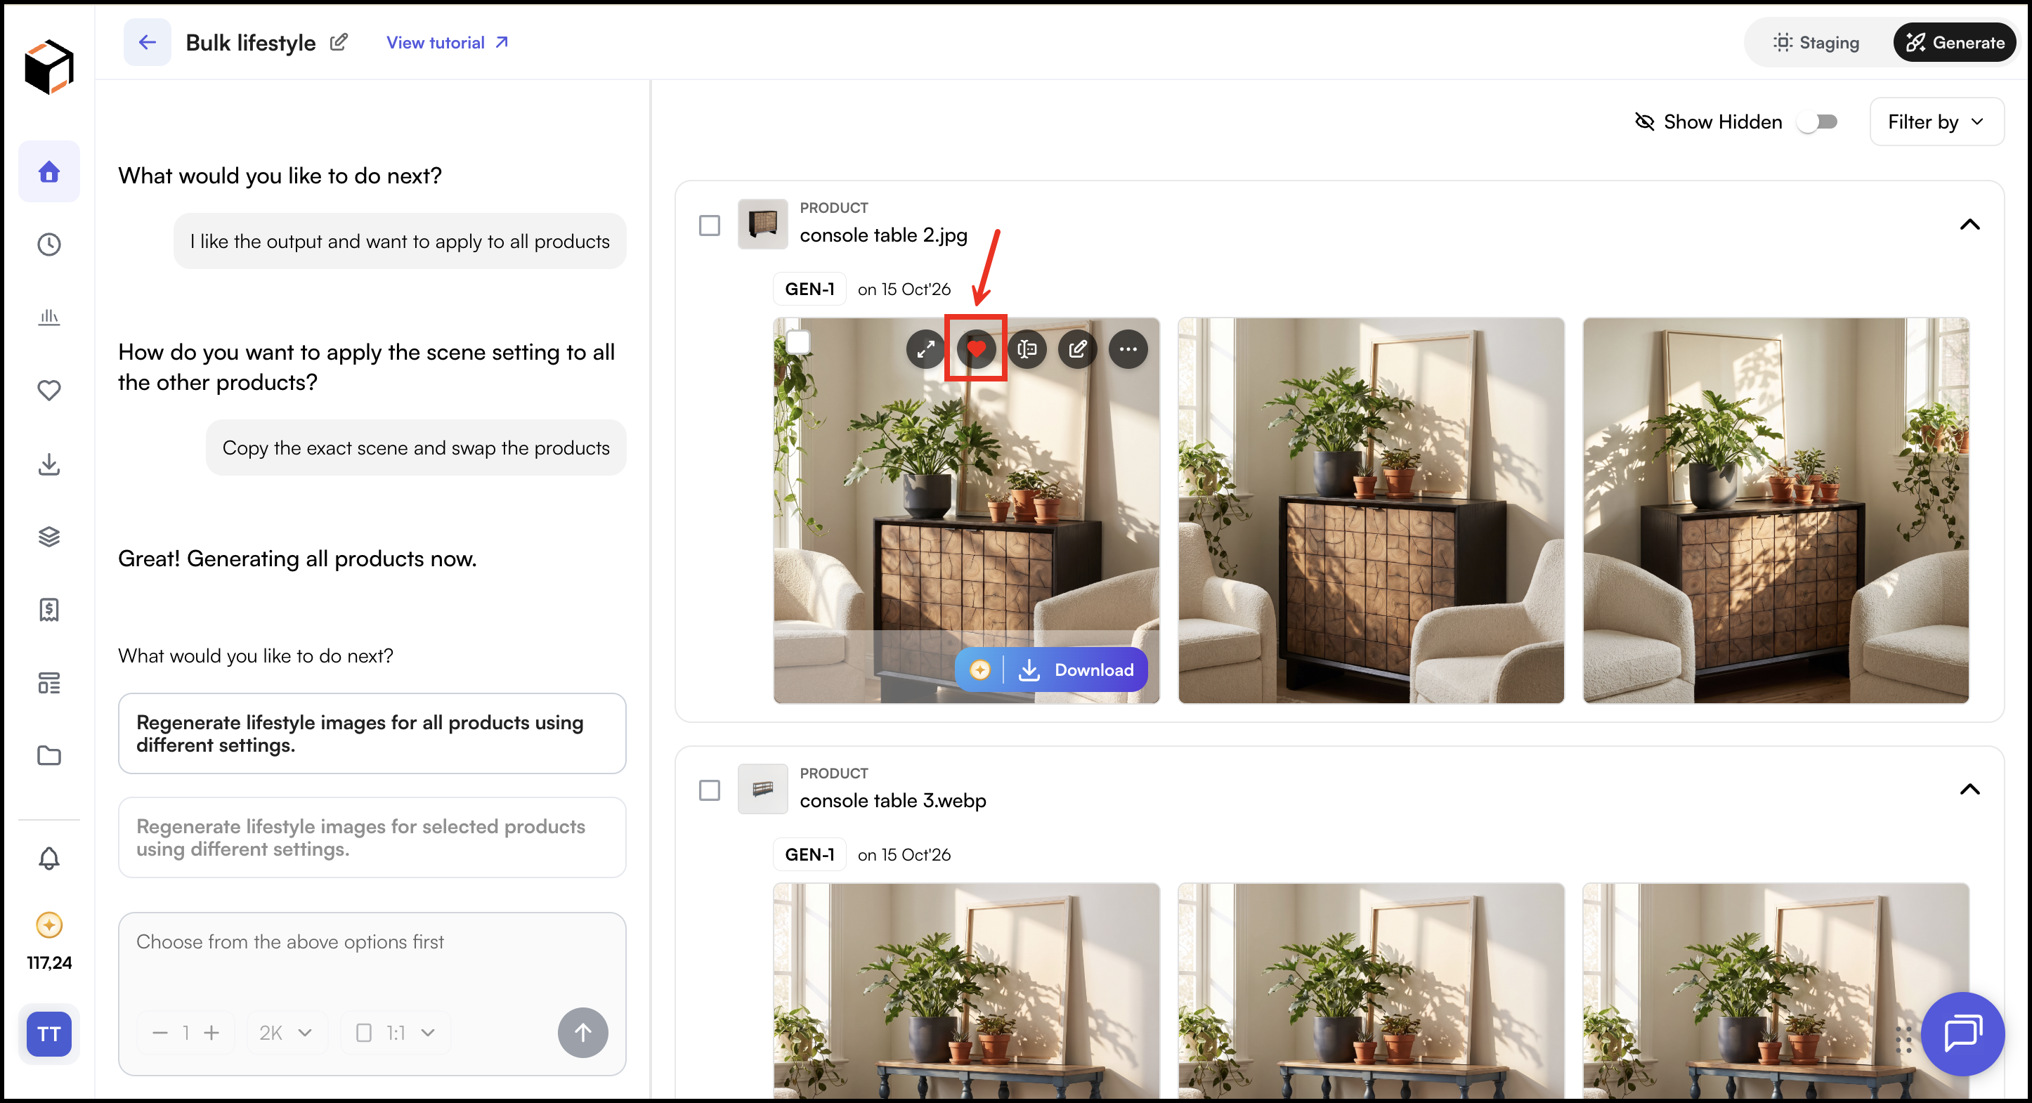Open the 2K resolution dropdown

tap(287, 1033)
